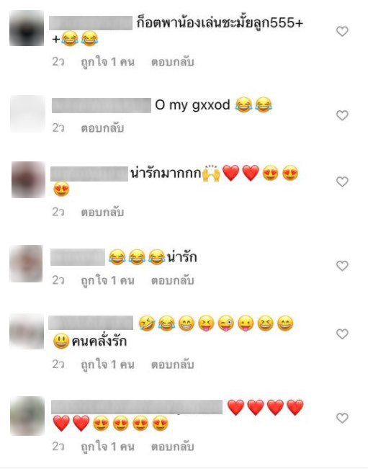This screenshot has width=368, height=469.
Task: Open 'ถูกใจ 1 คน' under the 'น่ารัก' comment
Action: point(107,280)
